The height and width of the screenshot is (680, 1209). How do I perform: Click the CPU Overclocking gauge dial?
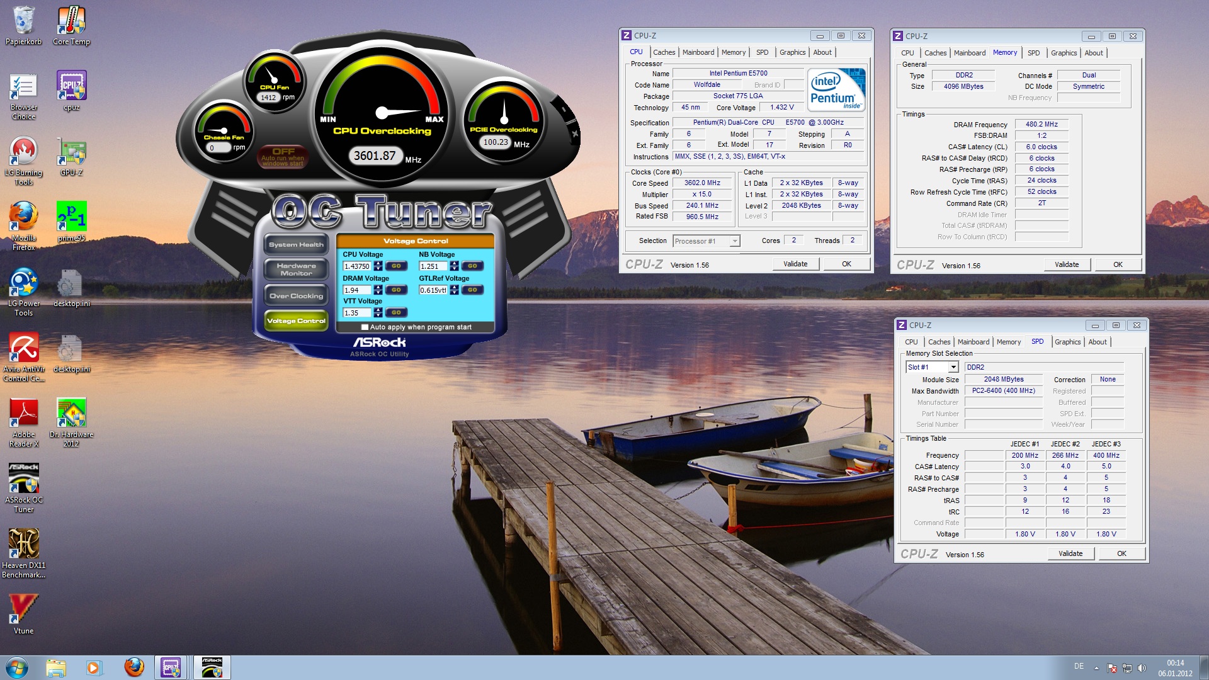[382, 112]
